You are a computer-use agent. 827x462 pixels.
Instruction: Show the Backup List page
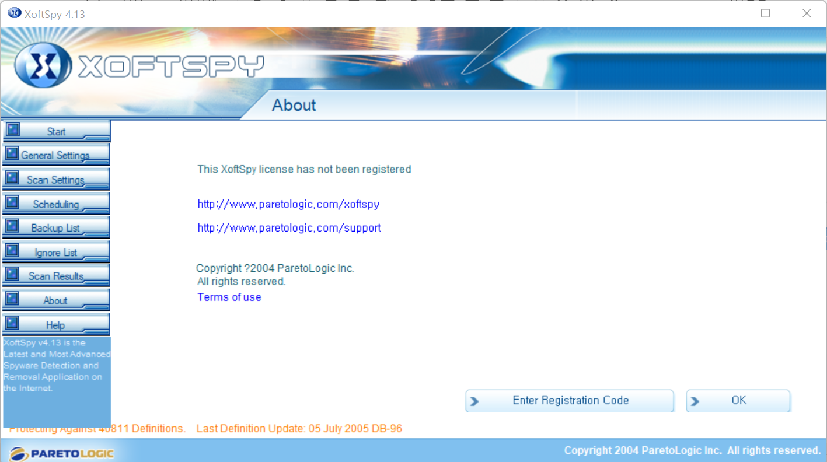point(56,228)
